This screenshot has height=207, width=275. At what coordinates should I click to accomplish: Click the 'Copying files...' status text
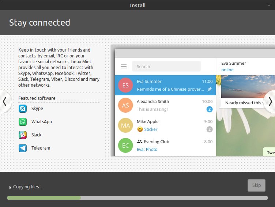tap(28, 187)
